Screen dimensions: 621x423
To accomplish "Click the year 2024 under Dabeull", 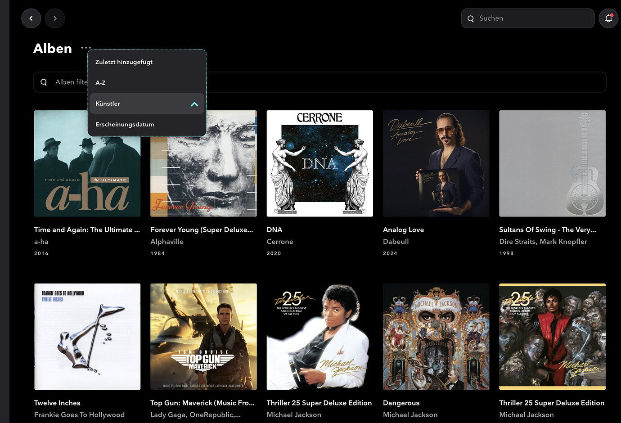I will [x=390, y=253].
